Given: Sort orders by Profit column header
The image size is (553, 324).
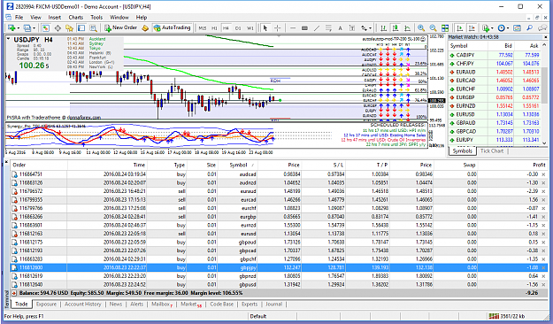Looking at the screenshot, I should tap(539, 165).
